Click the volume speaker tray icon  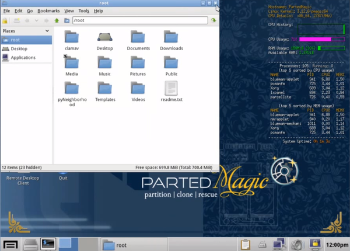point(297,245)
